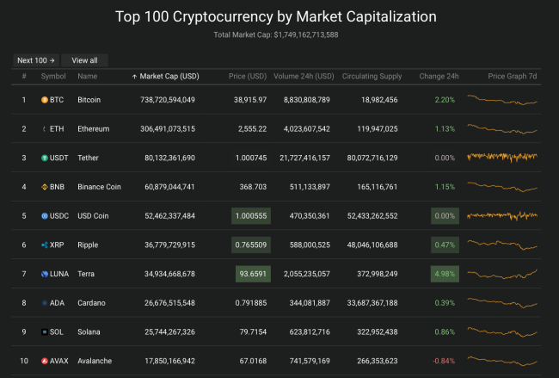Click the BTC symbol text
The height and width of the screenshot is (378, 559).
point(57,100)
